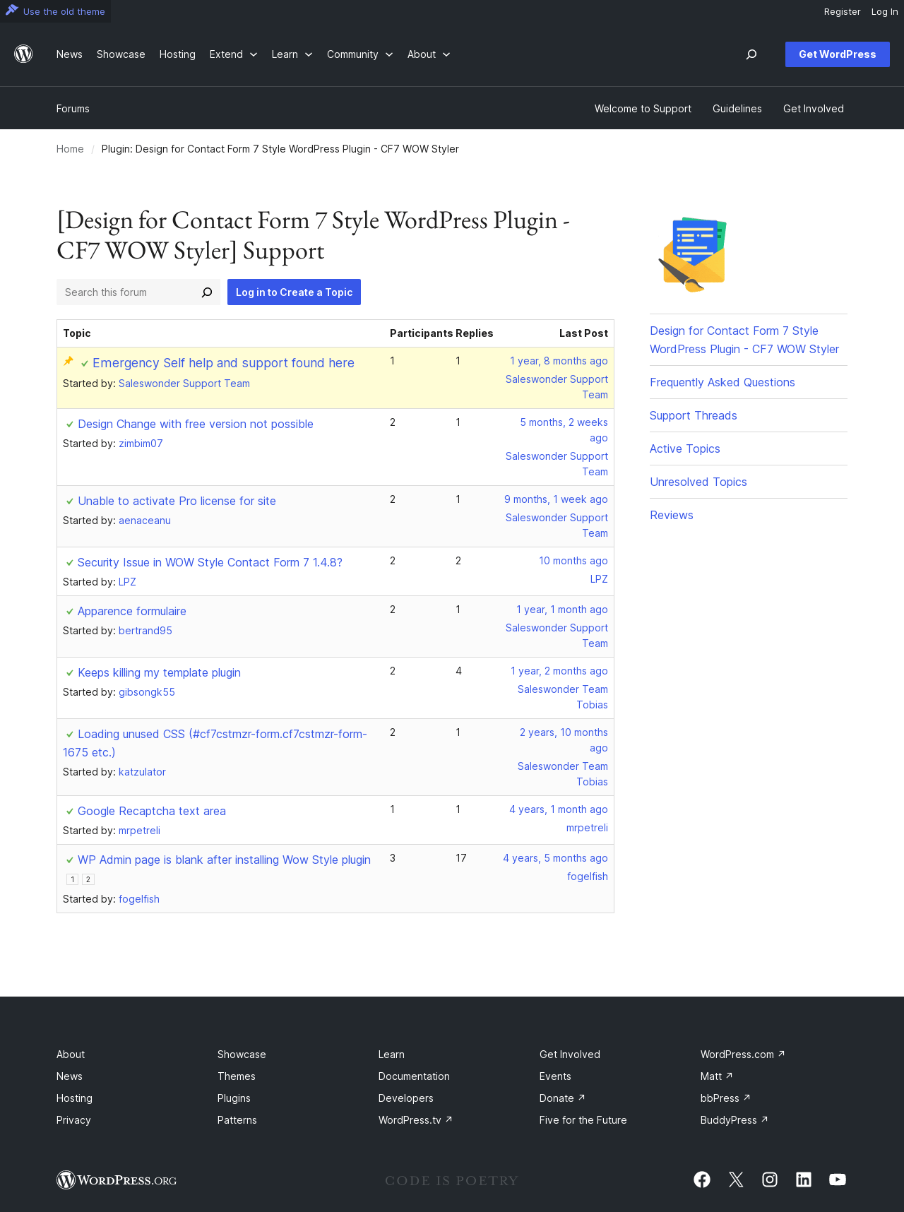The width and height of the screenshot is (904, 1212).
Task: Click the Get WordPress button
Action: pyautogui.click(x=838, y=54)
